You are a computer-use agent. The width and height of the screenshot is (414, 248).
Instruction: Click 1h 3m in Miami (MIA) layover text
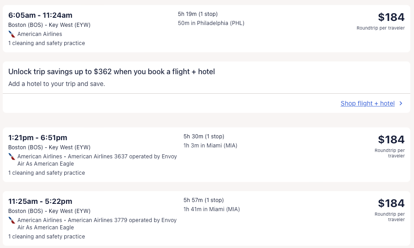pos(210,146)
